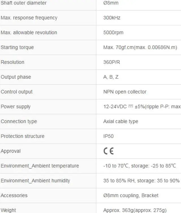Viewport: 181px width, 213px height.
Task: Click the "Output phase" label
Action: [x=16, y=77]
